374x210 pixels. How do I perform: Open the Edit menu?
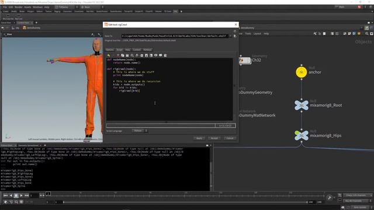click(11, 7)
